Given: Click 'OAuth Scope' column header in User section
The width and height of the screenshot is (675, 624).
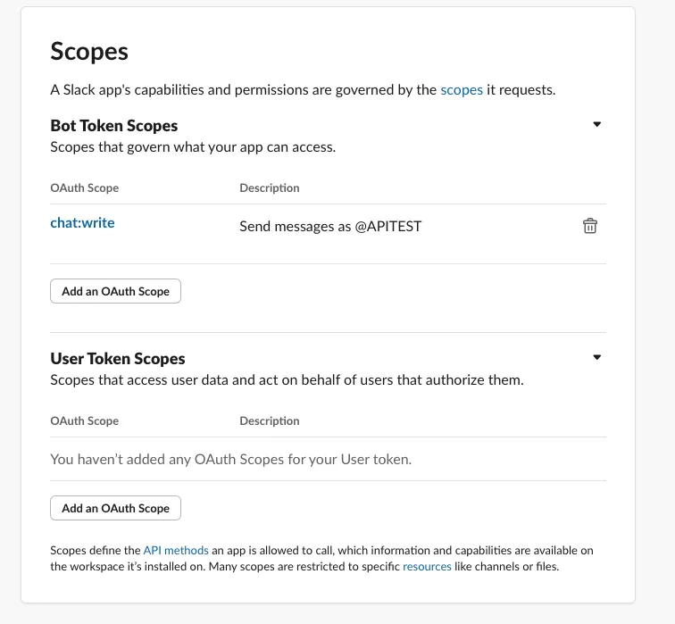Looking at the screenshot, I should coord(85,420).
